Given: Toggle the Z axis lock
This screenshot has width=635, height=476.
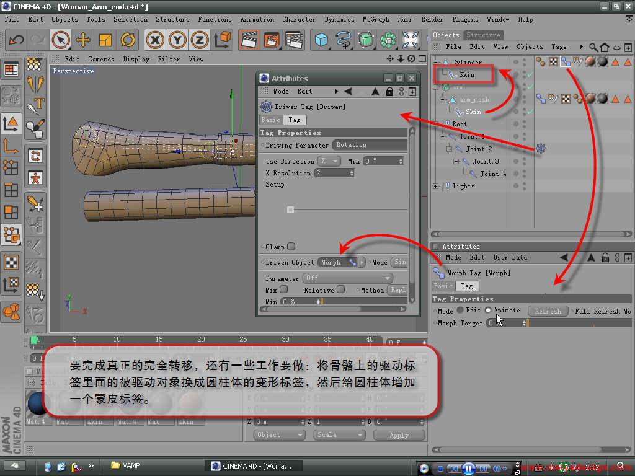Looking at the screenshot, I should (200, 40).
